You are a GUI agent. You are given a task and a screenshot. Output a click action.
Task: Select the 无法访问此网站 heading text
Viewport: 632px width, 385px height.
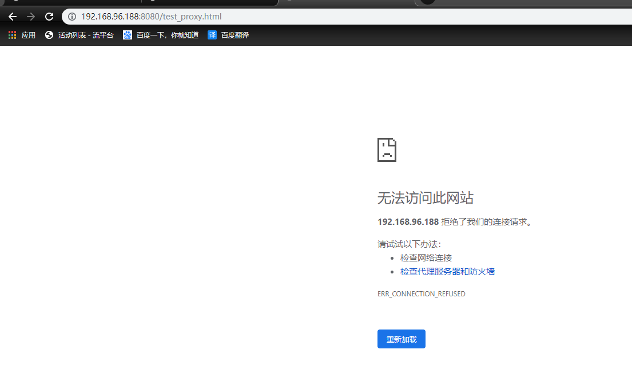[x=425, y=198]
